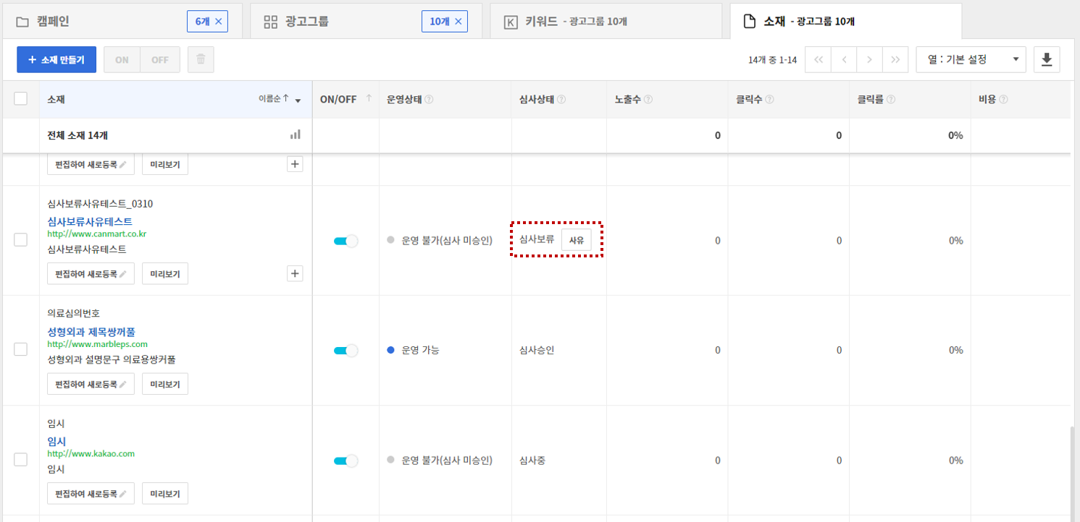Click the 전체 소재 14개 summary text
1080x522 pixels.
(x=78, y=135)
